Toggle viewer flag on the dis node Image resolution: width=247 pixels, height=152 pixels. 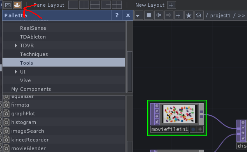coord(243,122)
